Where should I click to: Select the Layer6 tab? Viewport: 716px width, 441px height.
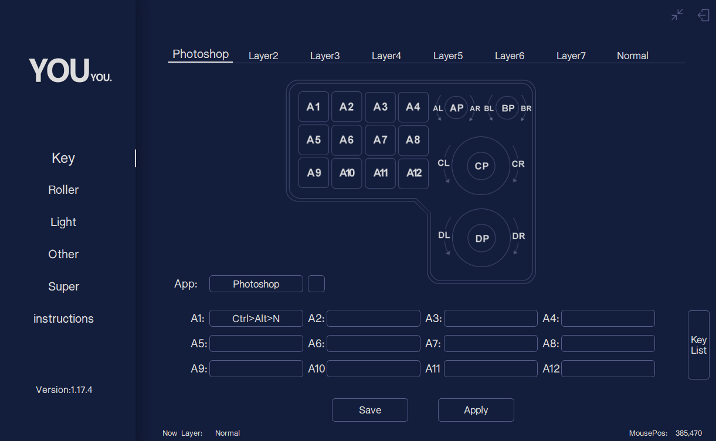click(510, 56)
